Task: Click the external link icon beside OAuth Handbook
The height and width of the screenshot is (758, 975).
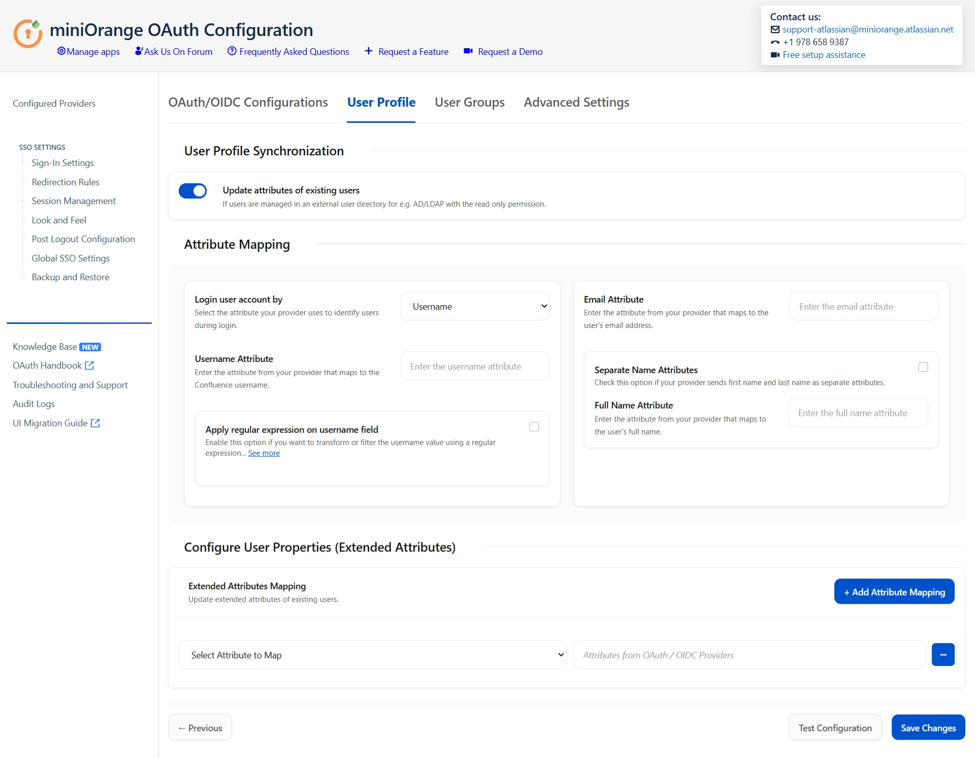Action: point(89,366)
